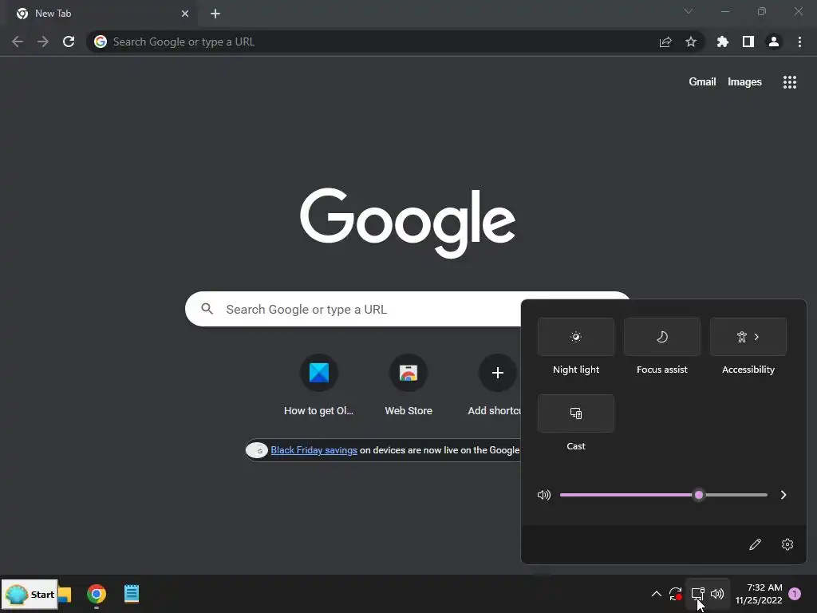
Task: Open the Notepad taskbar icon
Action: pyautogui.click(x=132, y=594)
